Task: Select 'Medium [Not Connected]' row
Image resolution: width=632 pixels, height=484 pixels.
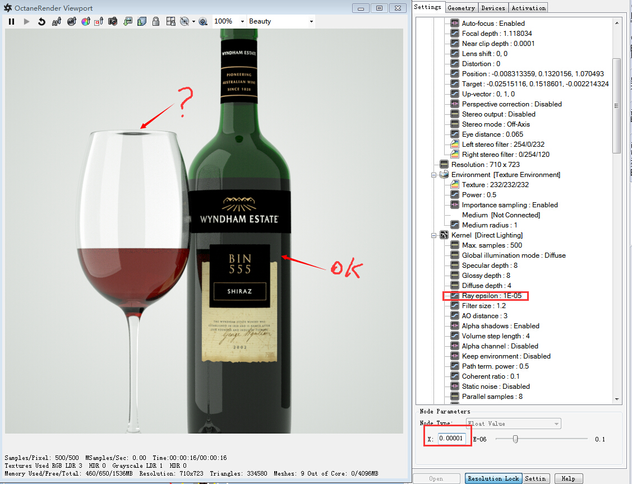Action: [x=501, y=215]
